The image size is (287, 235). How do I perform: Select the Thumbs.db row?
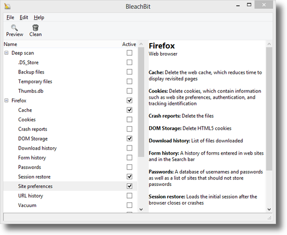click(x=70, y=91)
